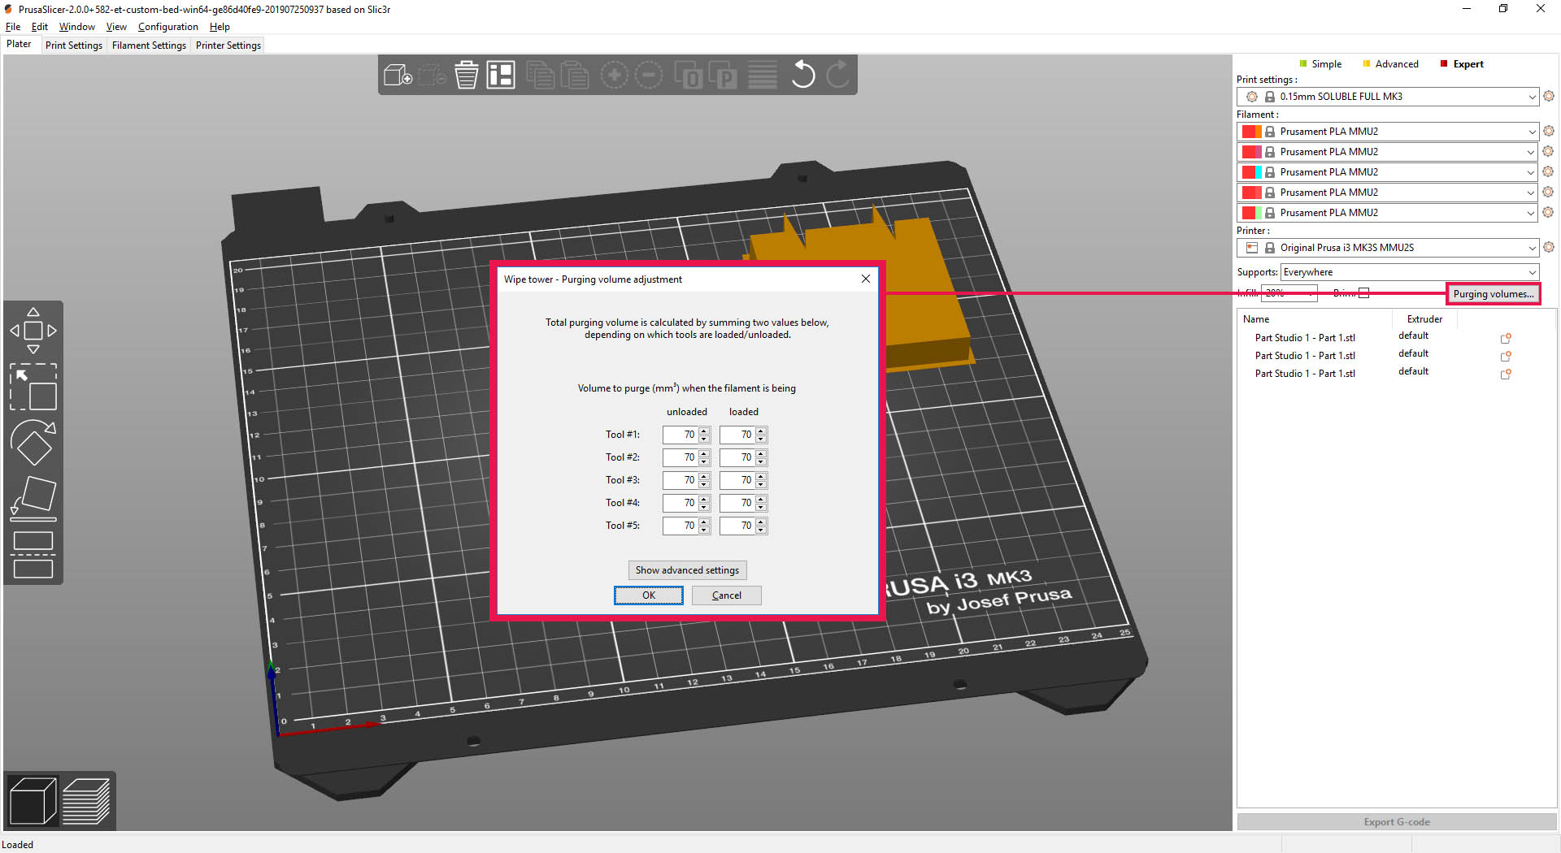The width and height of the screenshot is (1561, 853).
Task: Open the print settings gear next to SOLUBLE profile
Action: tap(1548, 96)
